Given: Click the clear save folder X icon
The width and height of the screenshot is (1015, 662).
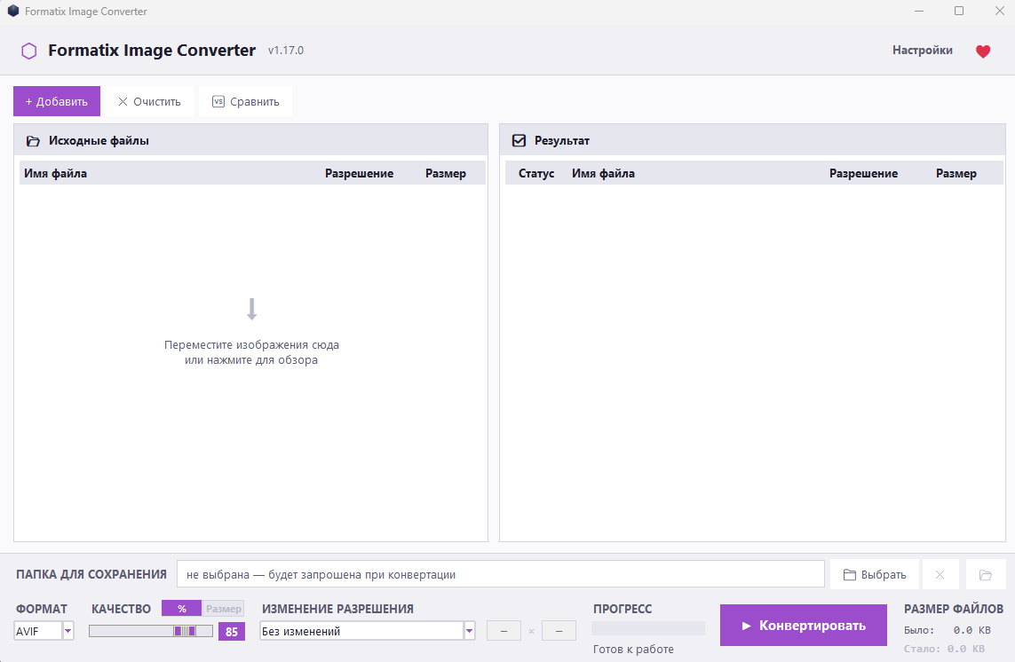Looking at the screenshot, I should [940, 575].
